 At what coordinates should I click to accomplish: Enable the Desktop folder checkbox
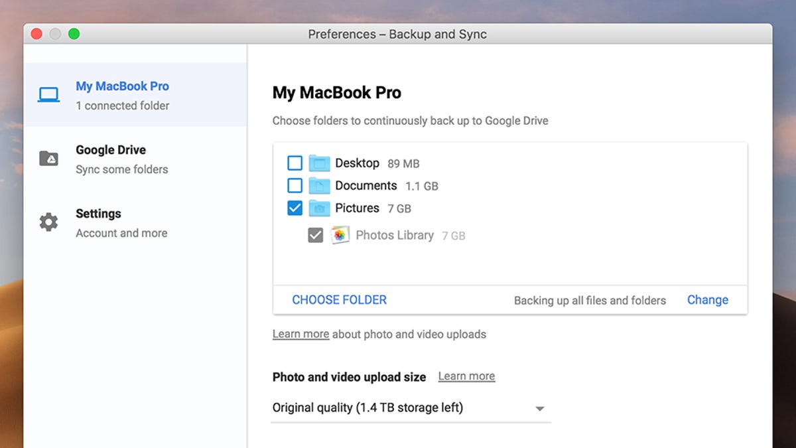pyautogui.click(x=295, y=163)
